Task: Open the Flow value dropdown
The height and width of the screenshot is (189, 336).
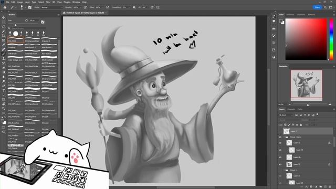Action: point(103,7)
